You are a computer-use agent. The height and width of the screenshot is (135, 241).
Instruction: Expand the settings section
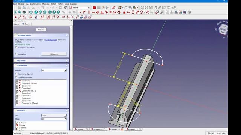pyautogui.click(x=67, y=61)
